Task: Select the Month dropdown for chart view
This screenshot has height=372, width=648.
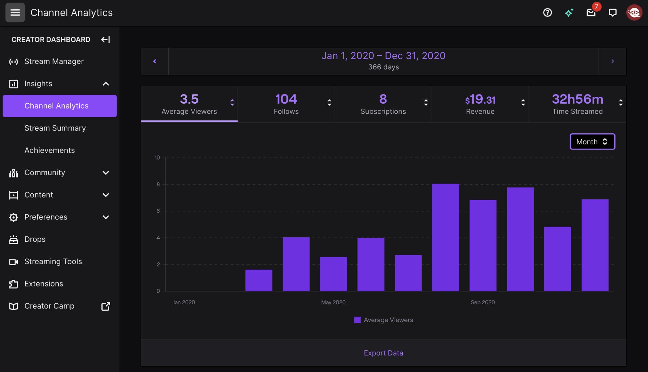Action: point(592,141)
